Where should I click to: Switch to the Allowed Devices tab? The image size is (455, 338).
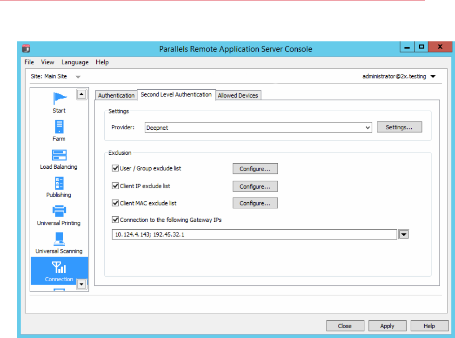(x=238, y=95)
